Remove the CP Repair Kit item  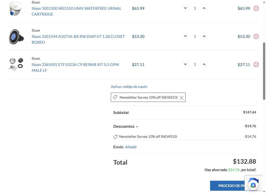[256, 64]
